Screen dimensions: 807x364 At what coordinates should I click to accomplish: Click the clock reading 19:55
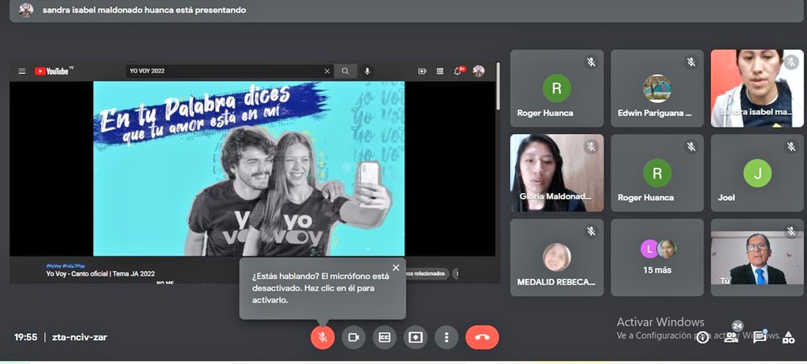(x=26, y=337)
